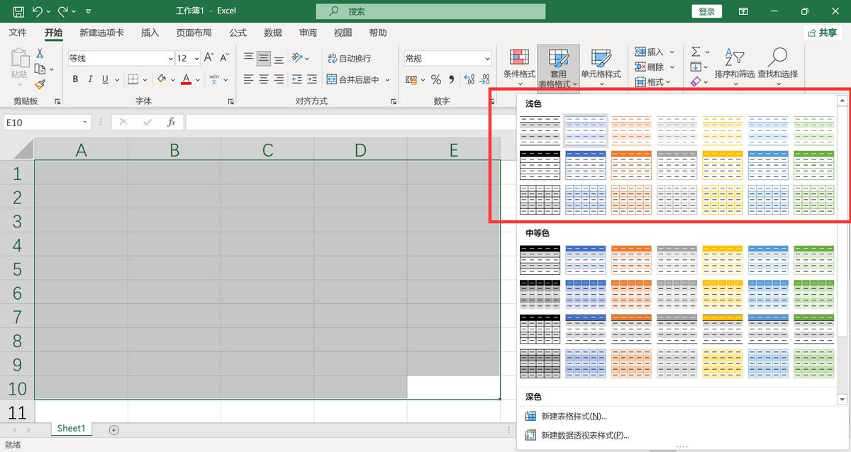851x452 pixels.
Task: Cut selection with the scissors icon
Action: (40, 53)
